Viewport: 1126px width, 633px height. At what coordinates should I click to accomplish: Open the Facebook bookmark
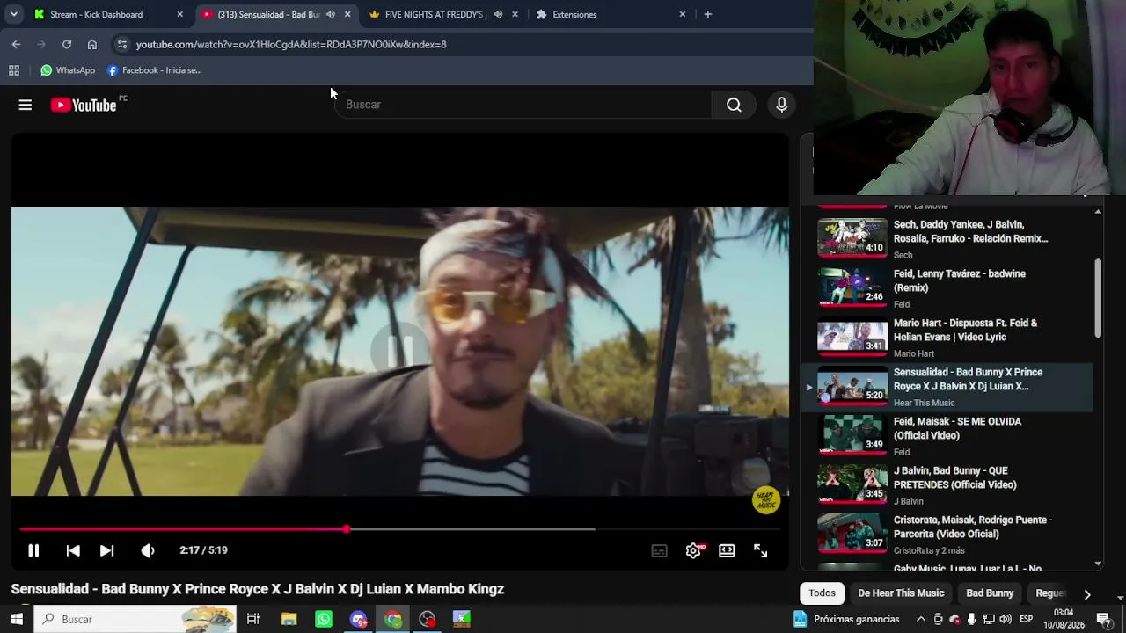[155, 70]
